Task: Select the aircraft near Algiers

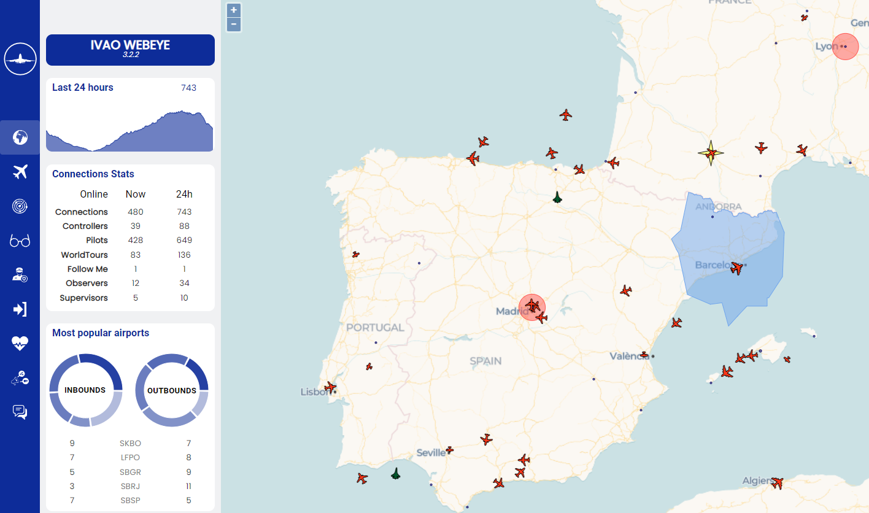Action: coord(778,483)
